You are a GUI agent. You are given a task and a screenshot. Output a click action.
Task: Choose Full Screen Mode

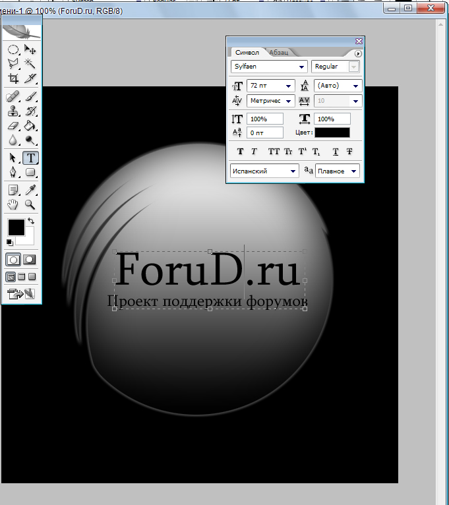click(x=32, y=277)
